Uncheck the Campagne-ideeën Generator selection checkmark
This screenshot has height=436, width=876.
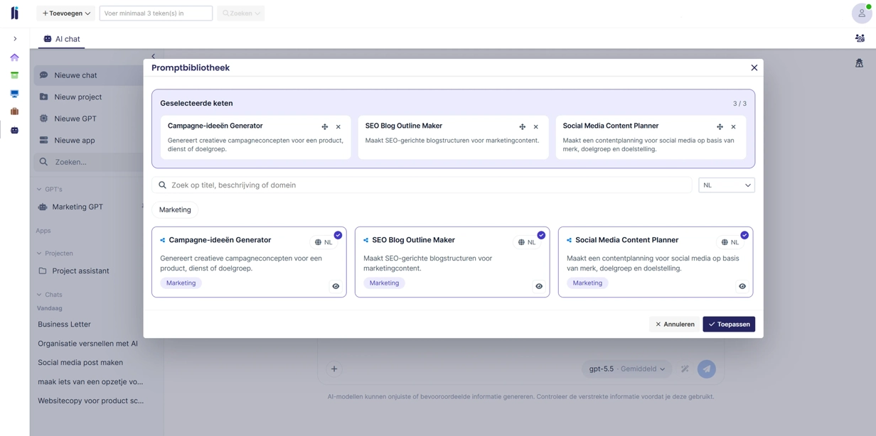(x=338, y=235)
